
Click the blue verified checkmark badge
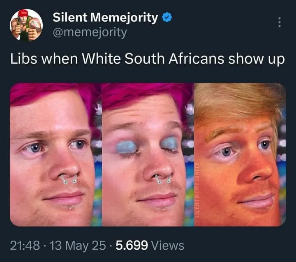(167, 17)
